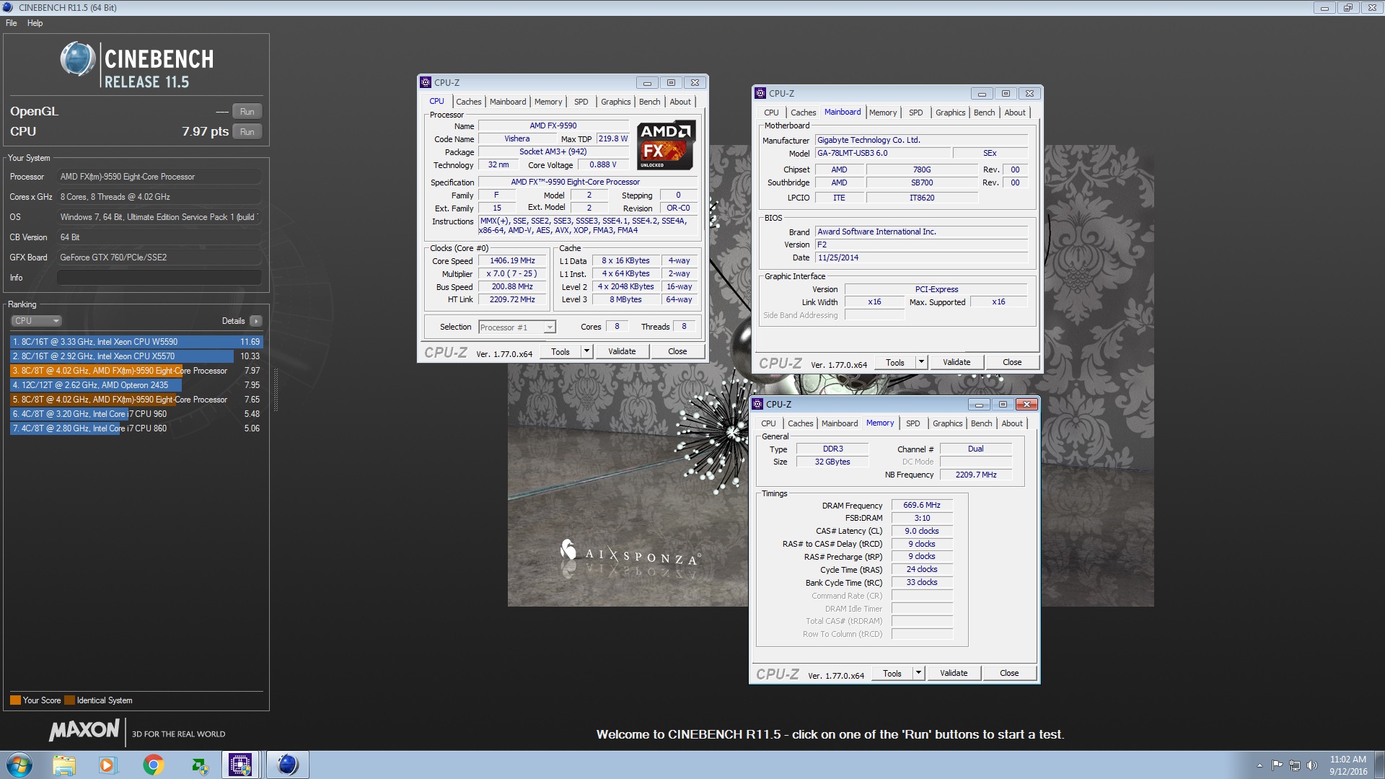Open the volume speaker tray icon

[1312, 765]
